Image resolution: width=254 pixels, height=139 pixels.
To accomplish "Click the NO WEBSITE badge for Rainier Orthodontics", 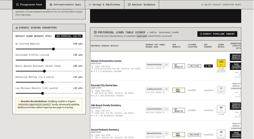I will [178, 66].
